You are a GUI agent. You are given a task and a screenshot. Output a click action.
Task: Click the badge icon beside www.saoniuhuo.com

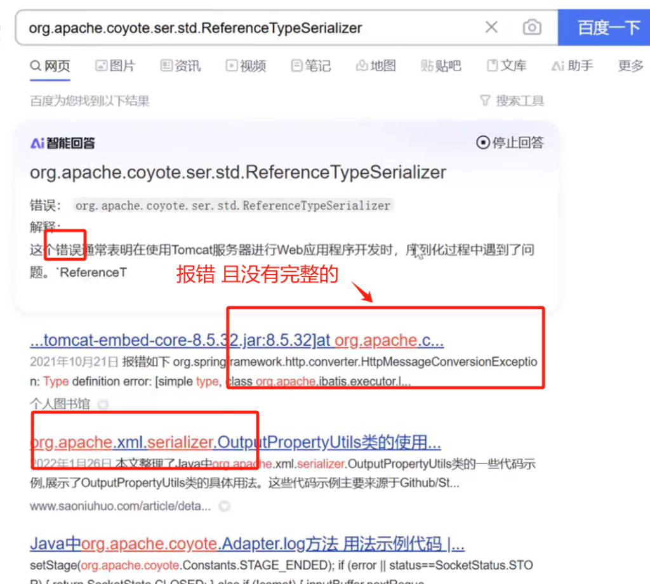[x=224, y=506]
